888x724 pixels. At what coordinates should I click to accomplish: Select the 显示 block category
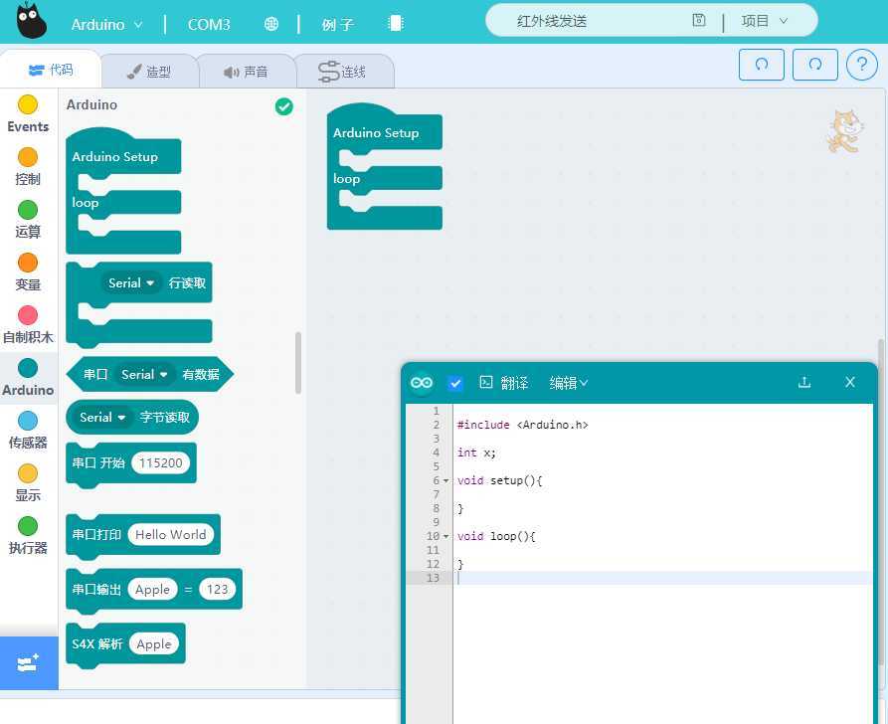[28, 482]
